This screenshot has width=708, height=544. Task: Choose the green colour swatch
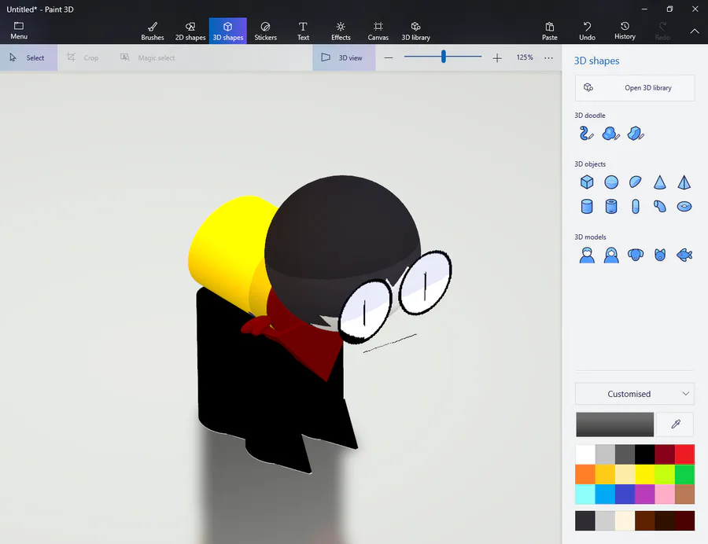pos(684,474)
